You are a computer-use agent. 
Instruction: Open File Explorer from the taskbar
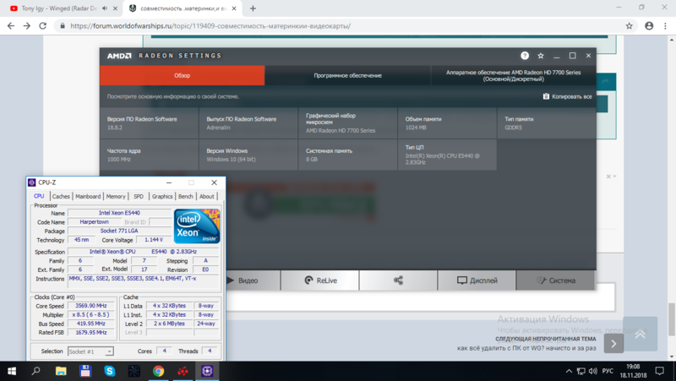(x=61, y=371)
